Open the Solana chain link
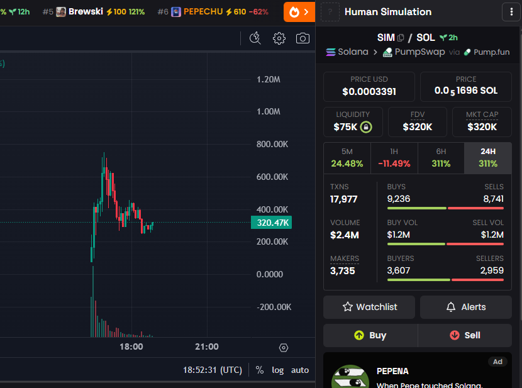 [347, 52]
